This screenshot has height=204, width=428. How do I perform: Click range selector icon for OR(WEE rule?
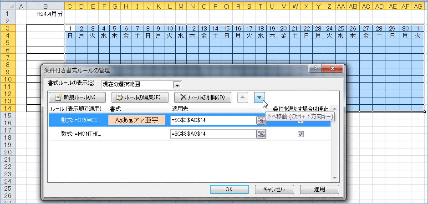(261, 120)
